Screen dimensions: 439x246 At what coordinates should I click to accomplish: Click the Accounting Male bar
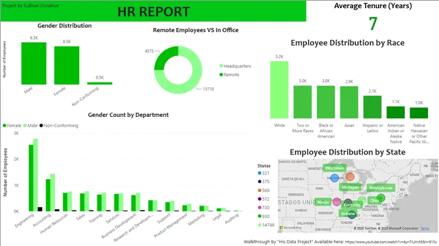[x=53, y=193]
